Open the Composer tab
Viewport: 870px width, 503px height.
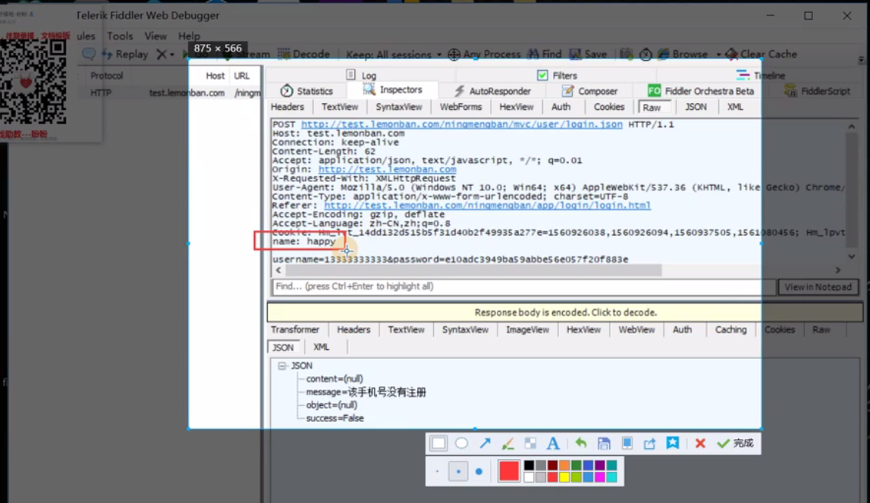[x=589, y=91]
